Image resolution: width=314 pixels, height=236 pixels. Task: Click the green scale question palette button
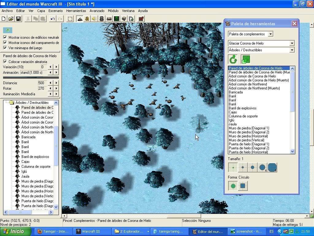click(246, 59)
